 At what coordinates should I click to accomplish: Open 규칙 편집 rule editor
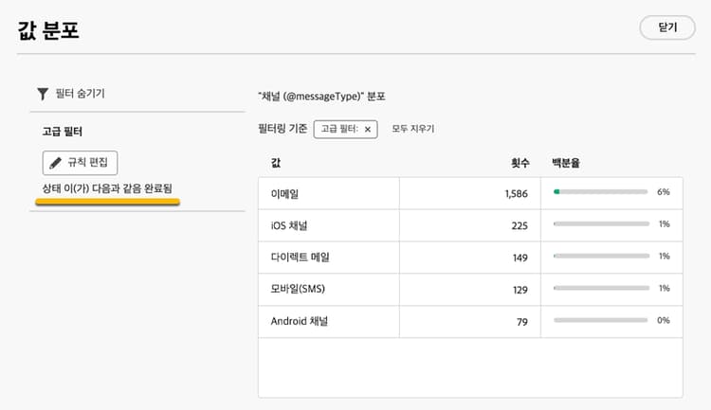81,162
